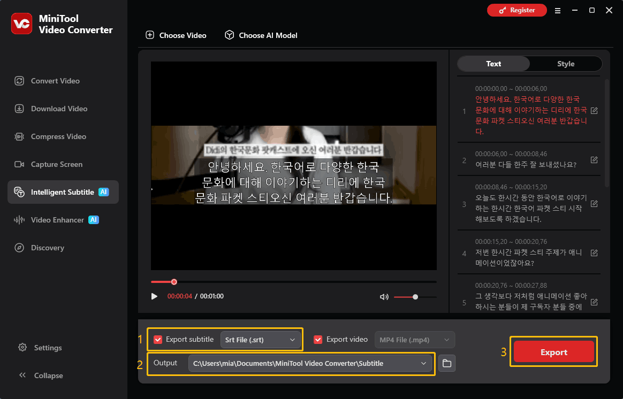Click the current time 00:00:04 text
Screen dimensions: 623x399
click(180, 296)
